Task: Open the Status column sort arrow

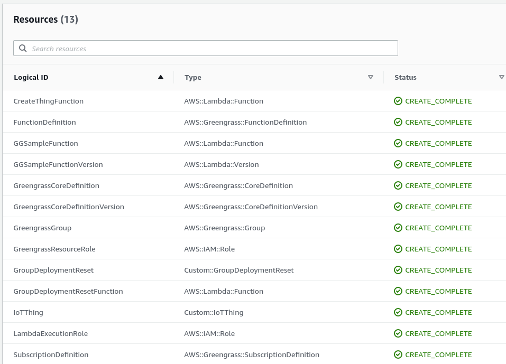Action: (501, 77)
